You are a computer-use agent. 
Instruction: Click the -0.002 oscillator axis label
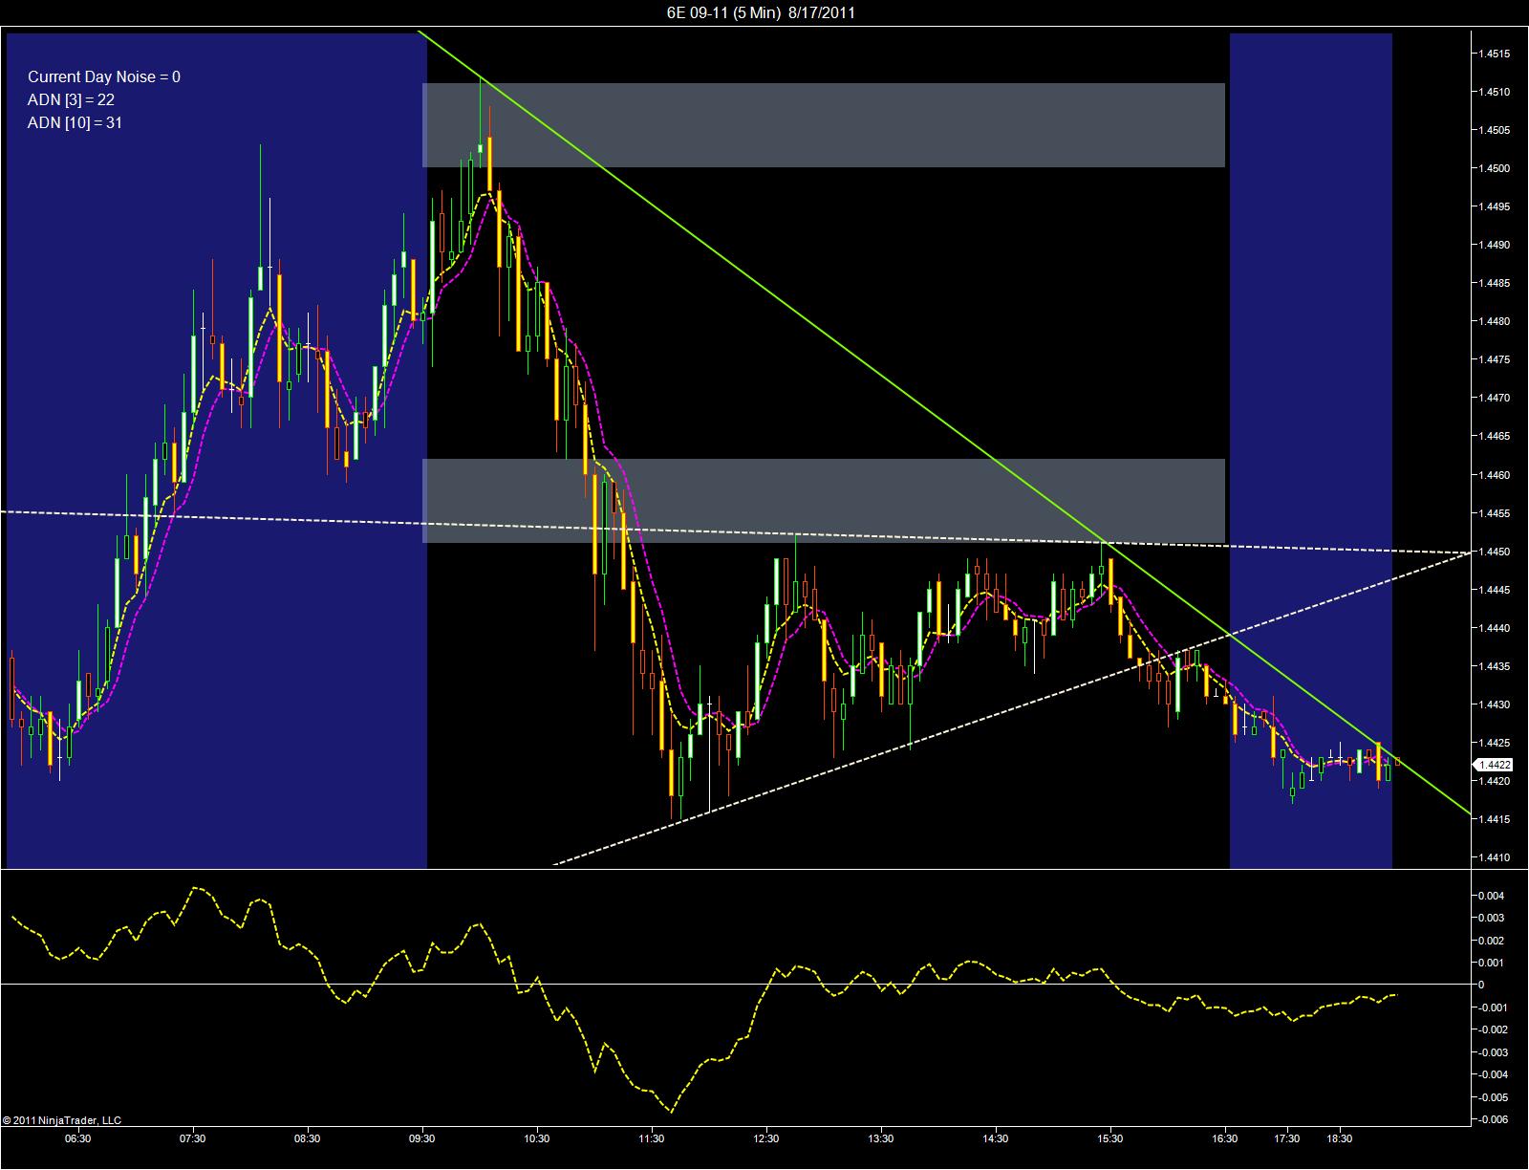1493,1029
